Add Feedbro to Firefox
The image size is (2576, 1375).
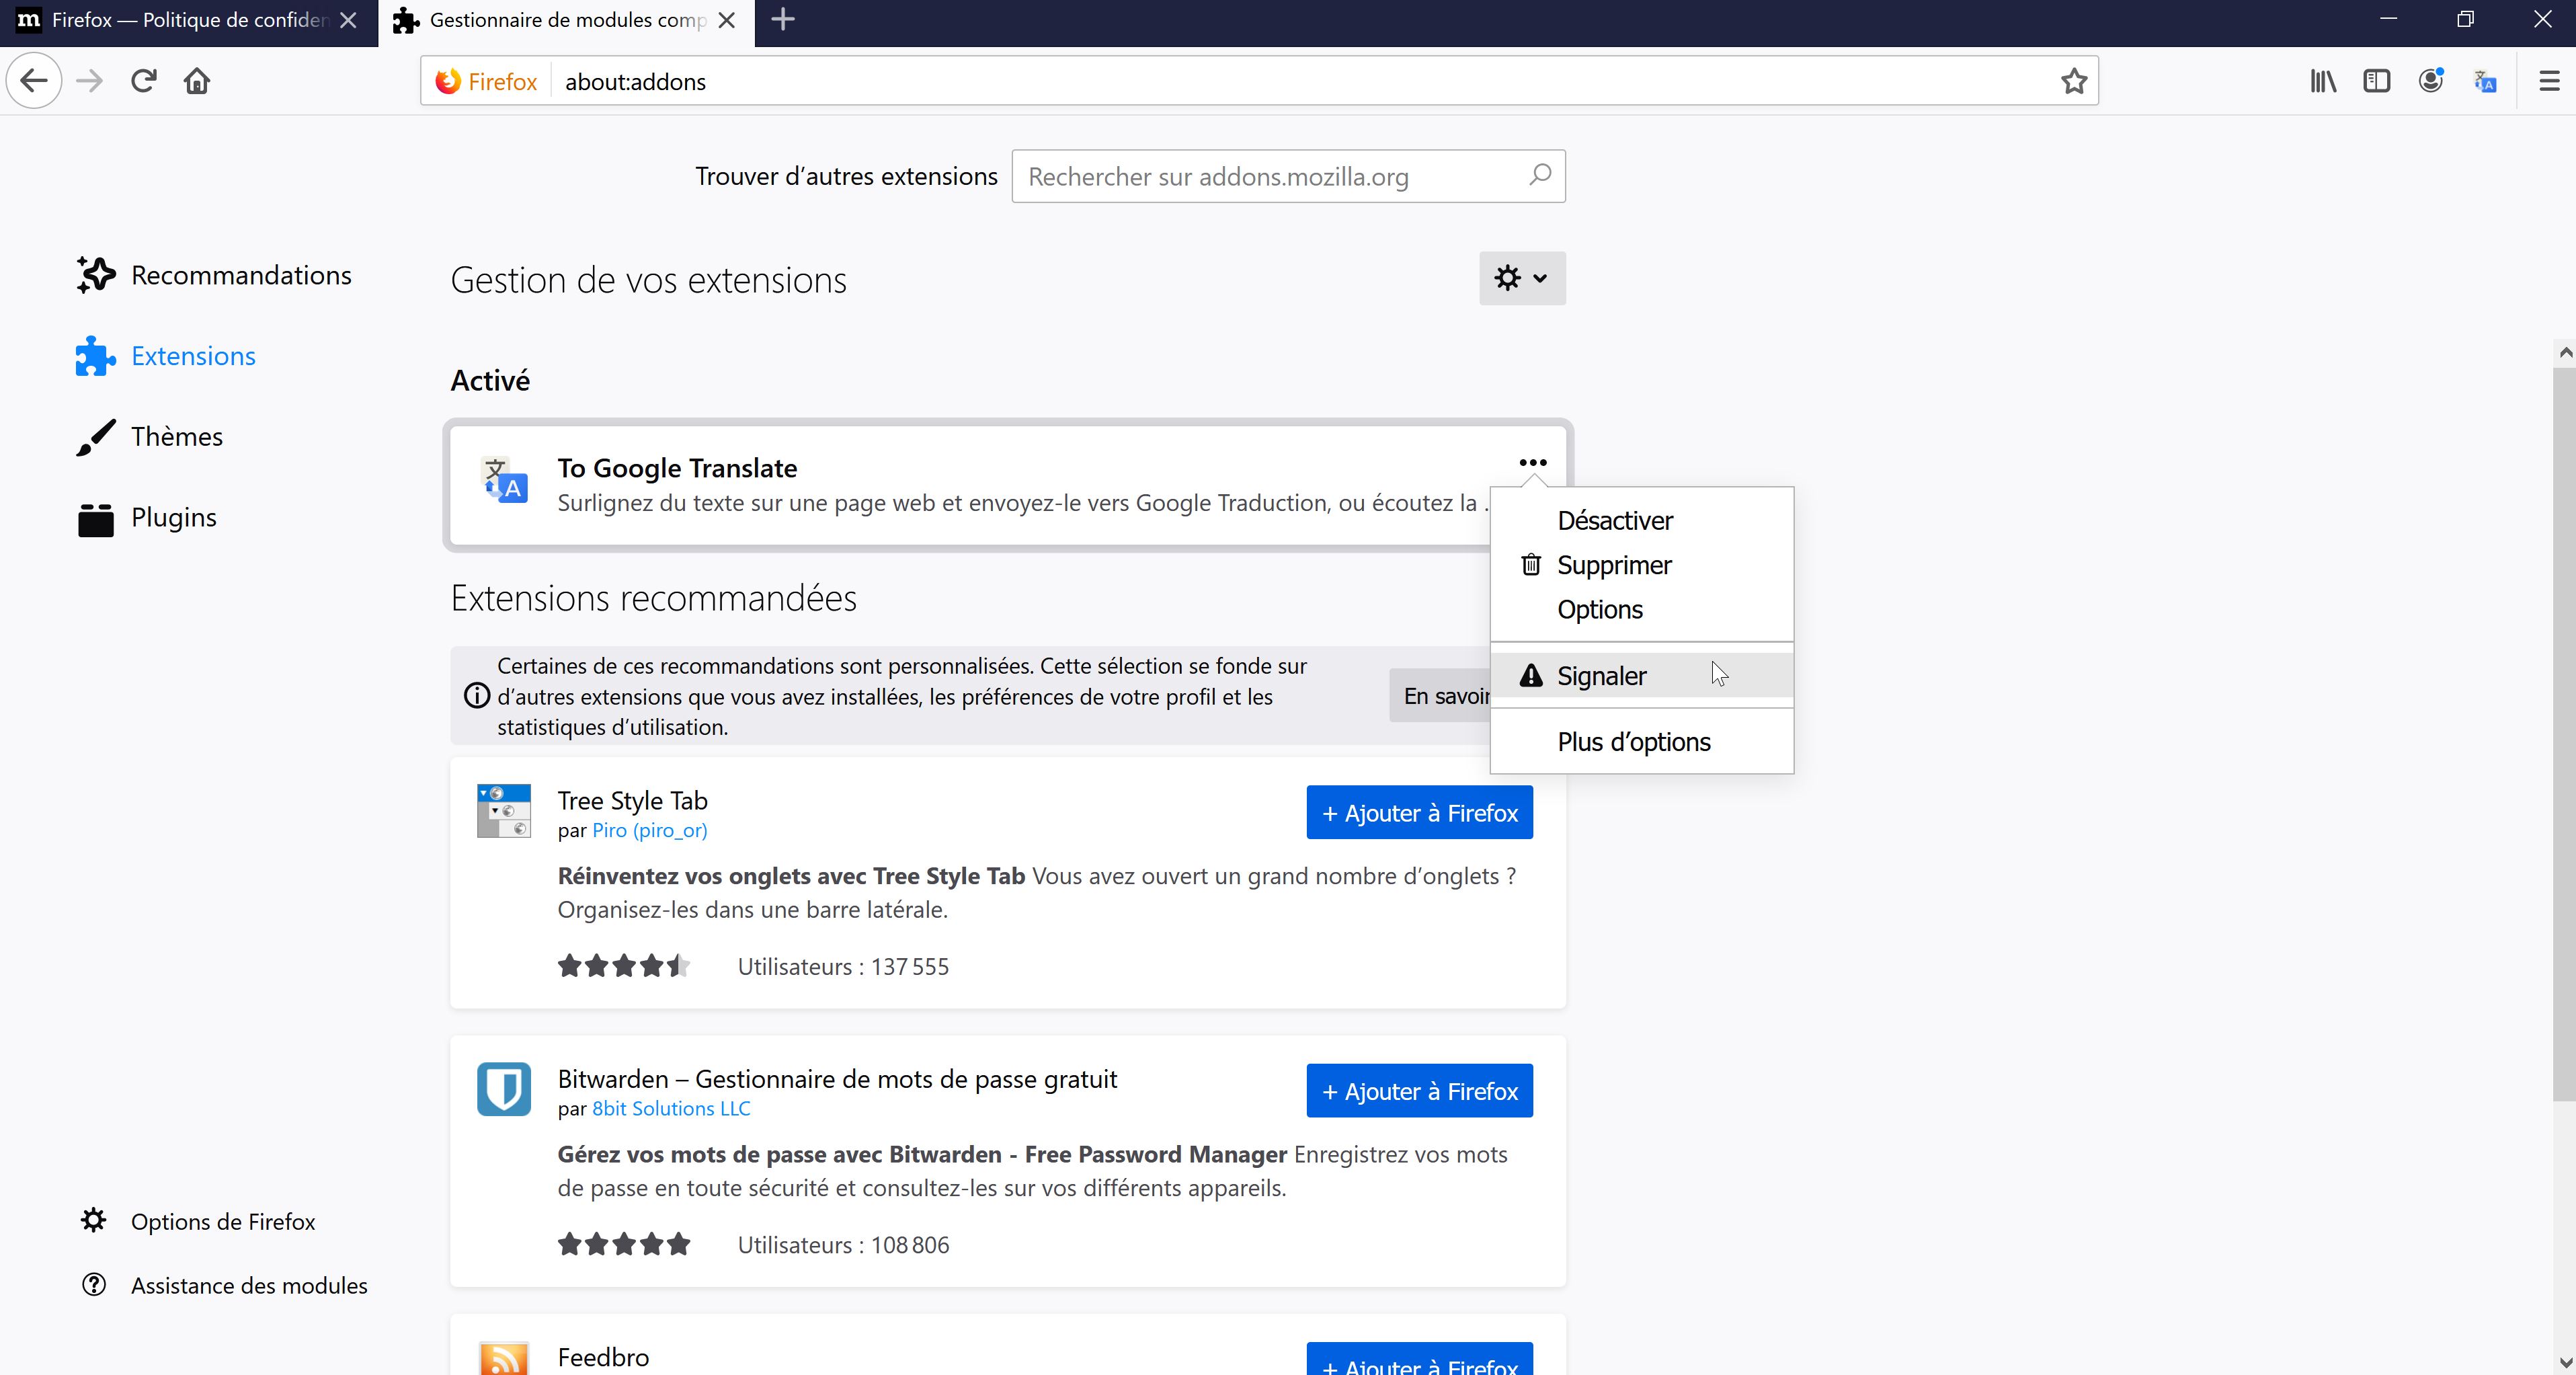pos(1419,1360)
